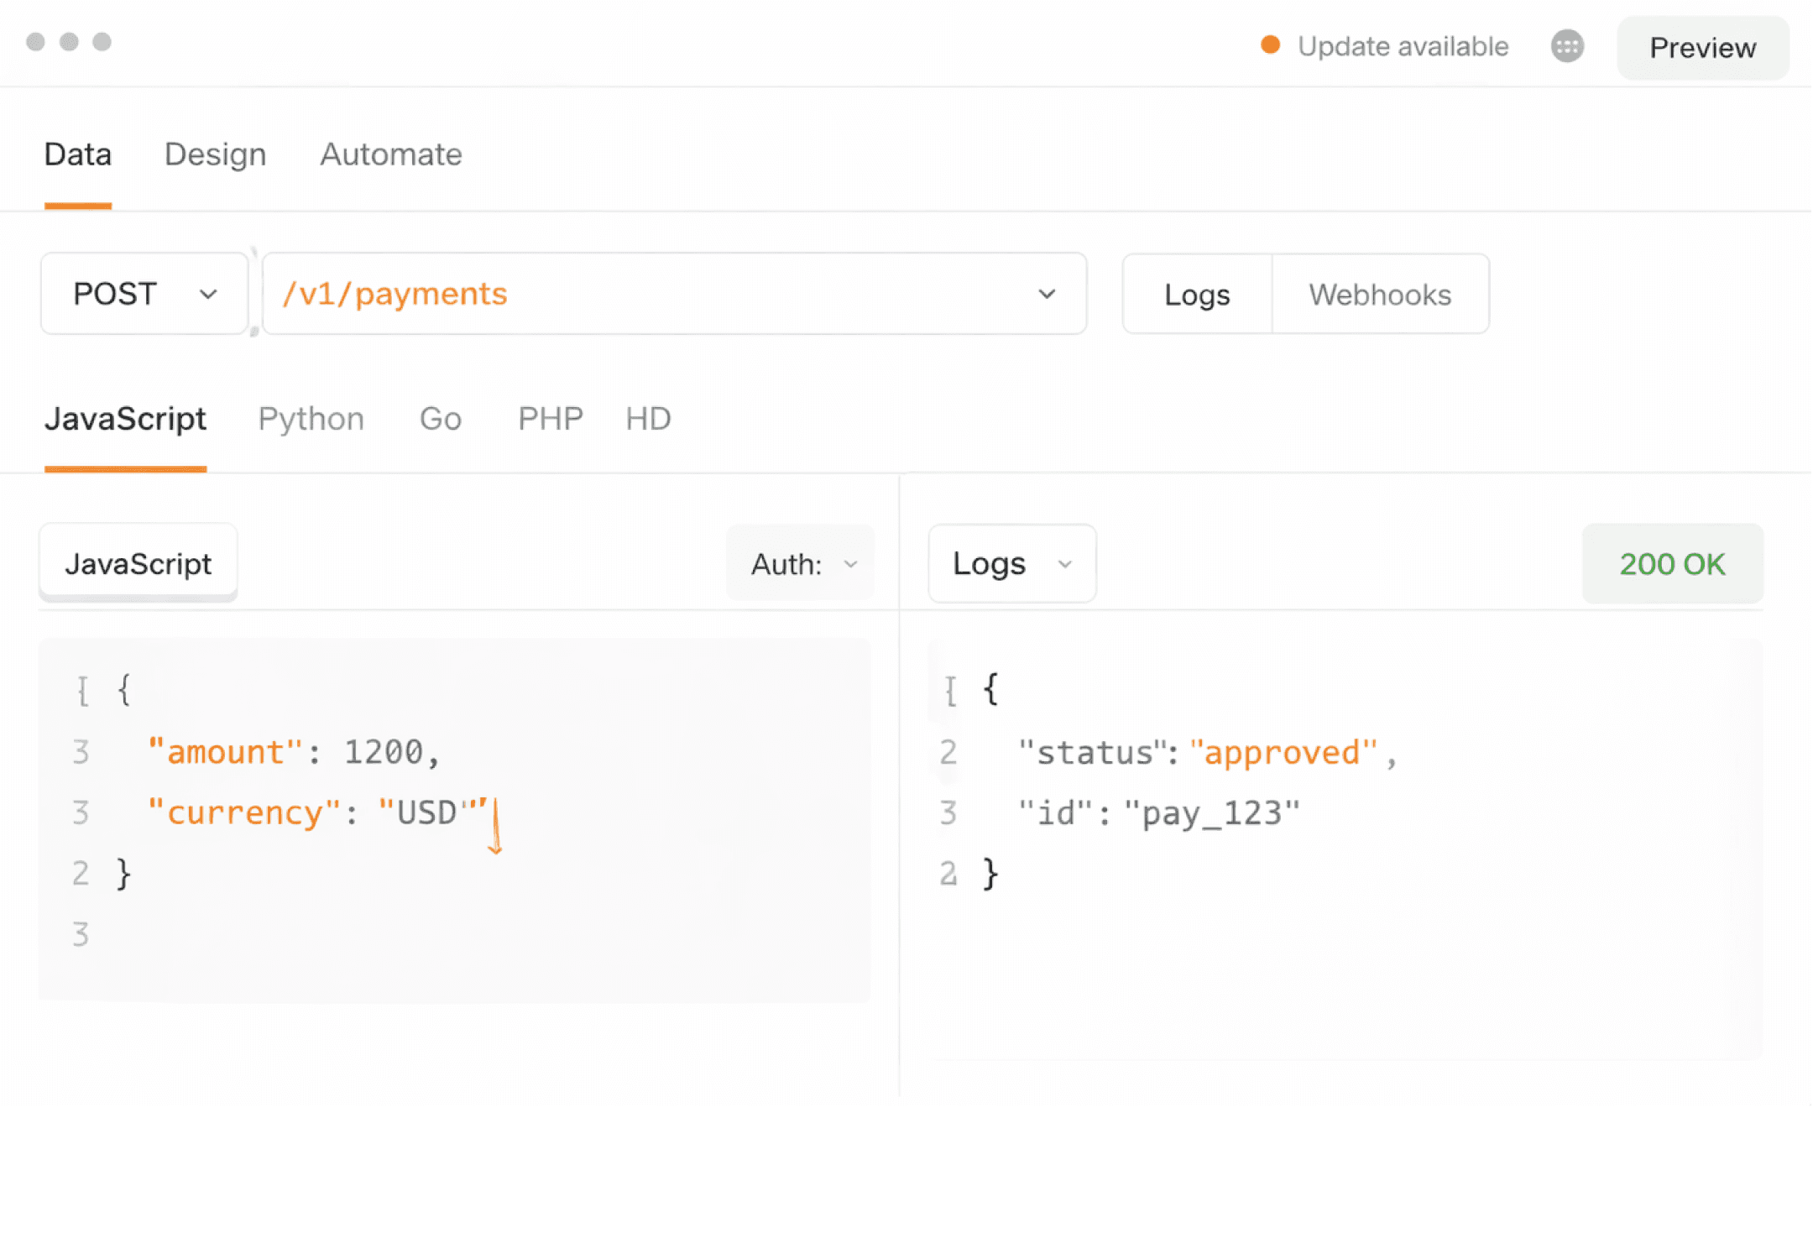
Task: Select the Python language tab
Action: tap(311, 419)
